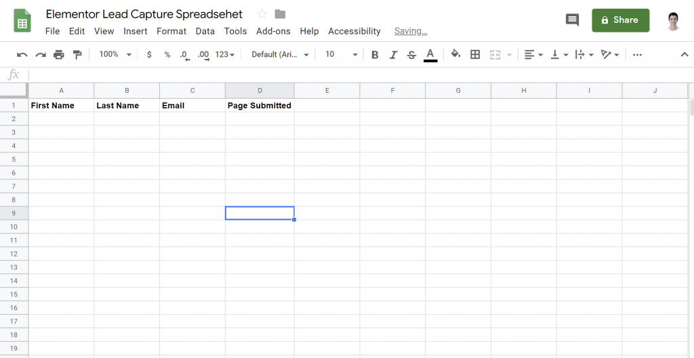This screenshot has height=358, width=694.
Task: Format as currency with dollar icon
Action: (x=149, y=54)
